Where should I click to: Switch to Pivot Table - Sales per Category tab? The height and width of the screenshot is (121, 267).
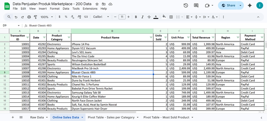point(111,117)
